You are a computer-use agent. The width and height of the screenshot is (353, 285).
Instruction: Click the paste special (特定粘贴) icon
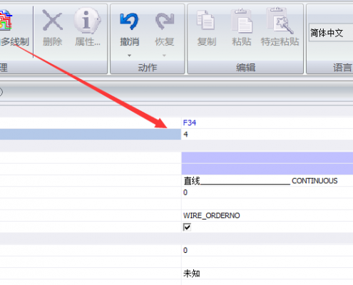pos(280,21)
